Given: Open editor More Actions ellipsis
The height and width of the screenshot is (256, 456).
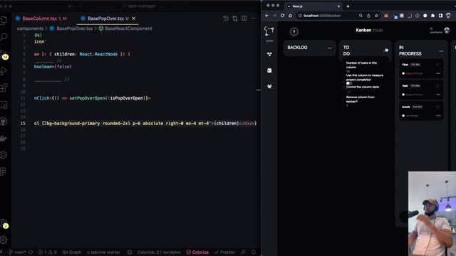Looking at the screenshot, I should [254, 18].
